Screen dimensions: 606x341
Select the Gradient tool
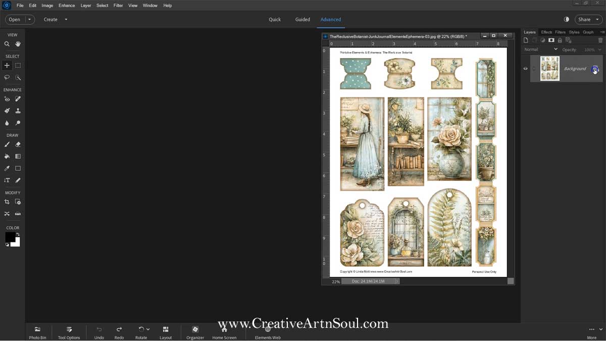(x=18, y=157)
